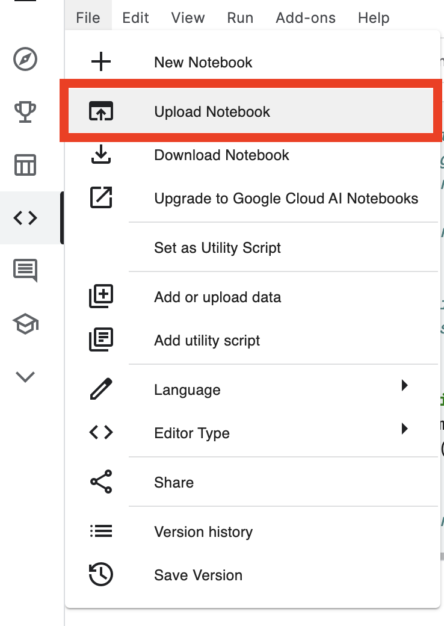Open the Datasets table icon in sidebar

click(x=25, y=165)
